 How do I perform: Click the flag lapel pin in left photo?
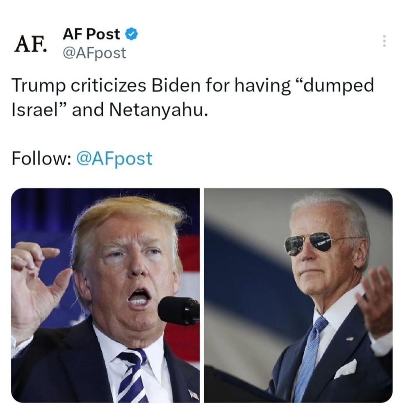tap(194, 394)
